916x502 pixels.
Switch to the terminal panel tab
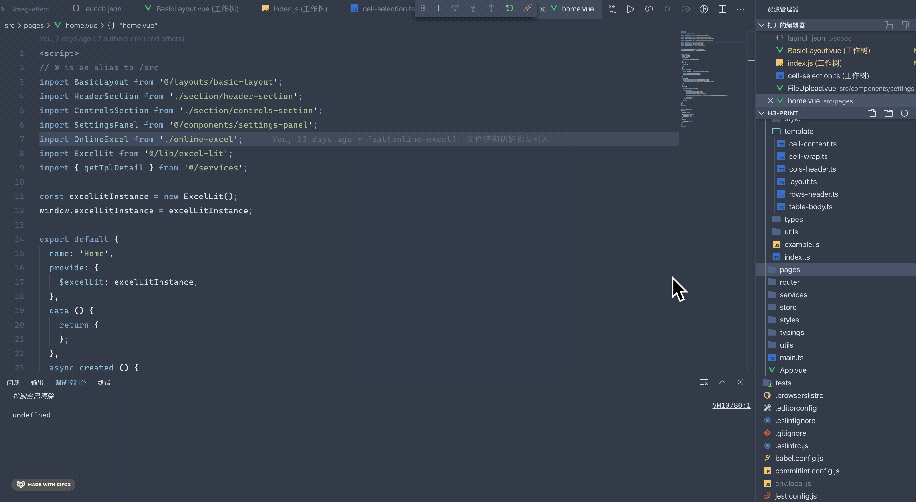(x=104, y=383)
